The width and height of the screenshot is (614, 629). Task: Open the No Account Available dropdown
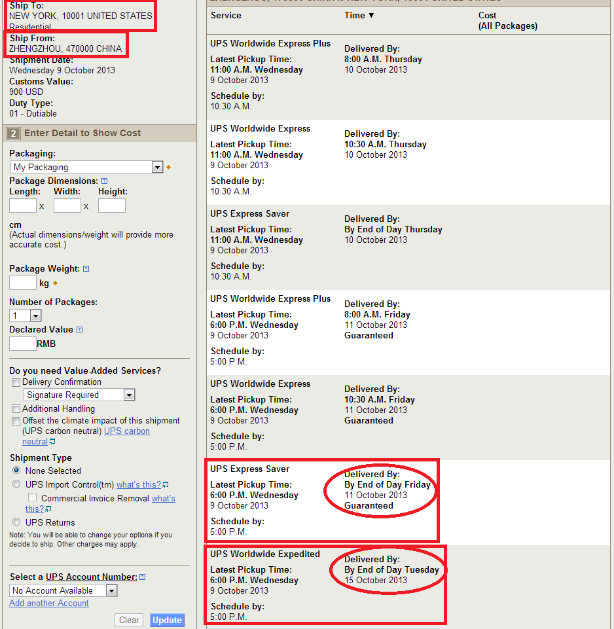[x=63, y=590]
